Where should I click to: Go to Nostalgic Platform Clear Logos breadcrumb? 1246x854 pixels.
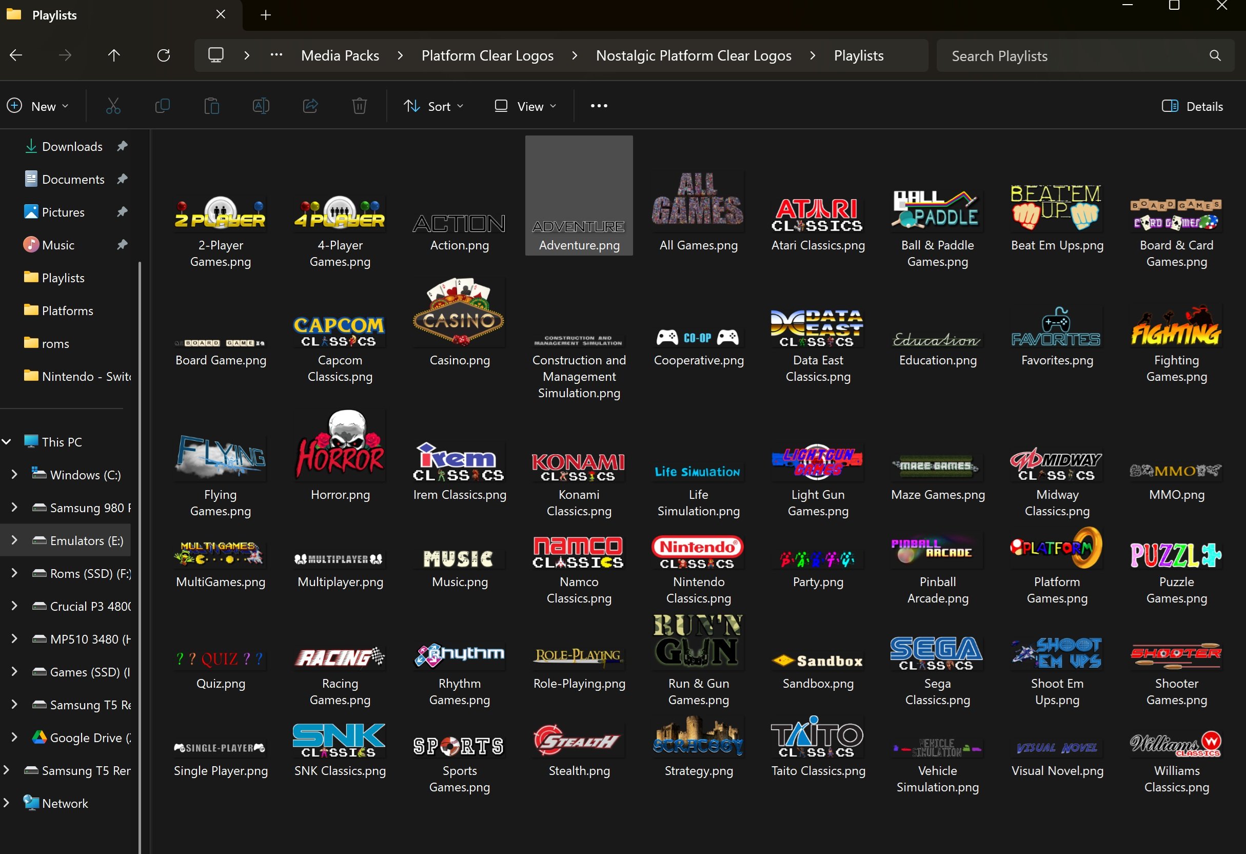pyautogui.click(x=693, y=55)
